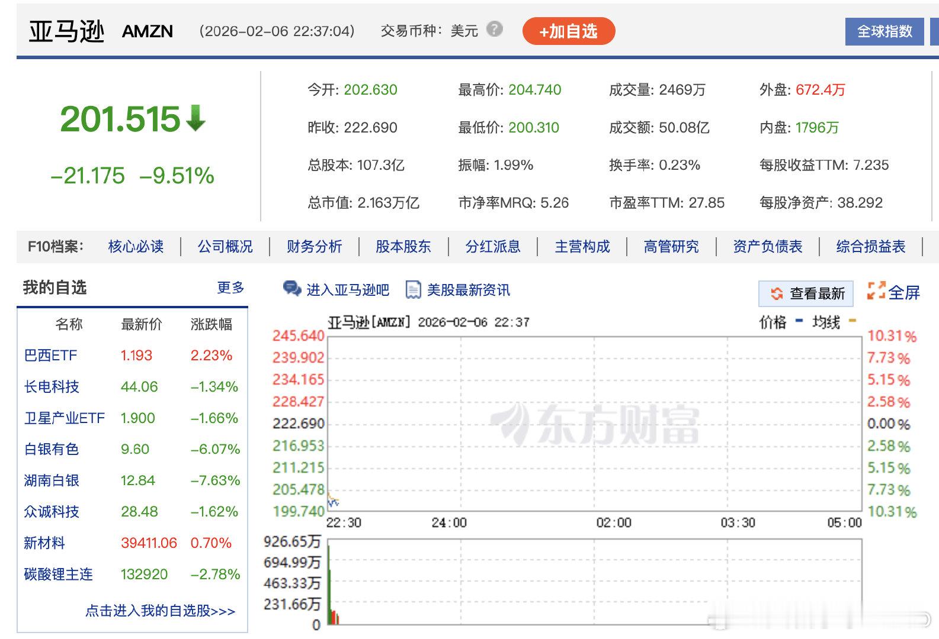Open 巴西ETF in the watchlist
This screenshot has width=939, height=639.
[x=51, y=356]
